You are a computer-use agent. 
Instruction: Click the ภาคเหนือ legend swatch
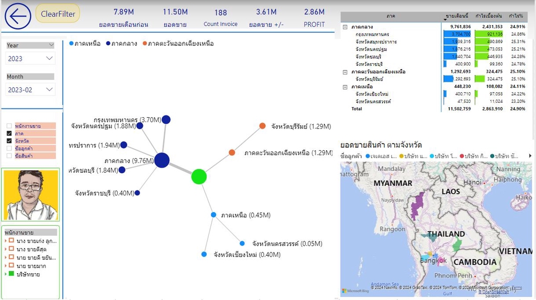pyautogui.click(x=71, y=44)
